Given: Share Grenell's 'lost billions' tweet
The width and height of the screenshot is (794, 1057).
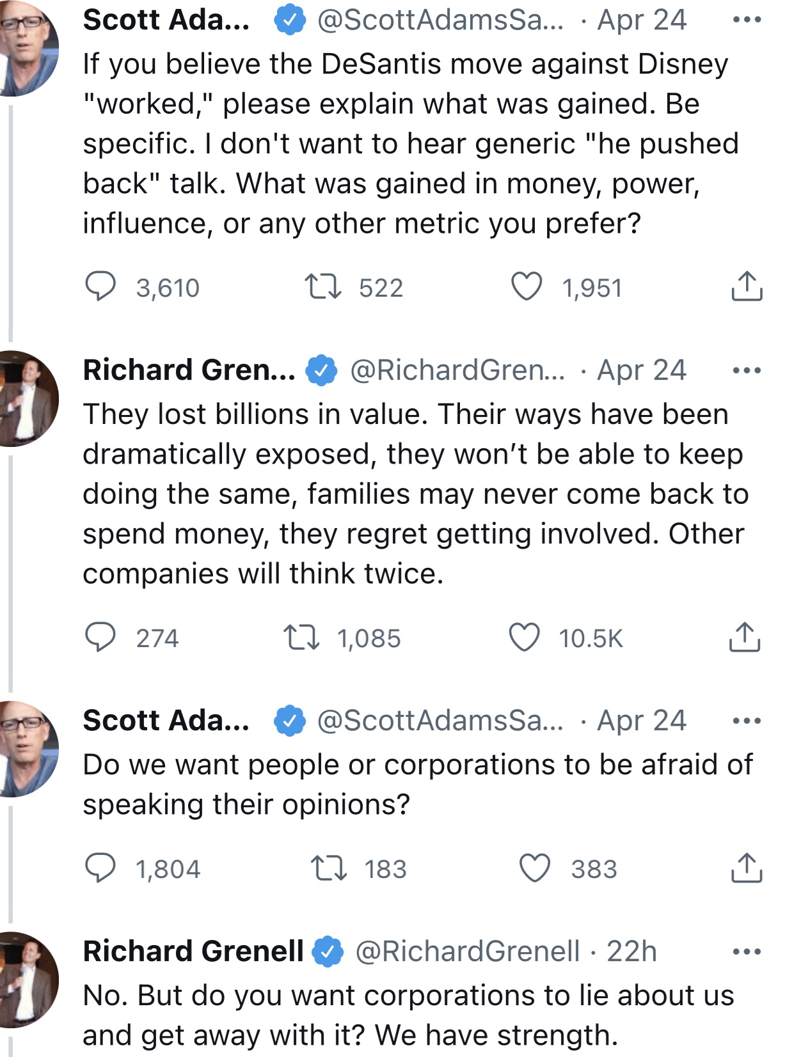Looking at the screenshot, I should (745, 637).
